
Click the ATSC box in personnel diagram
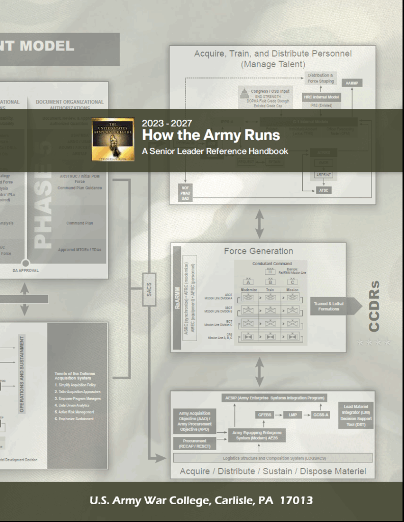click(x=324, y=191)
